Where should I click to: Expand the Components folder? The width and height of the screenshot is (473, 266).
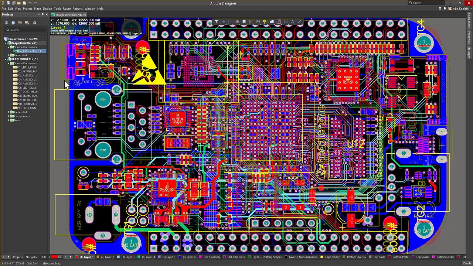click(x=9, y=116)
